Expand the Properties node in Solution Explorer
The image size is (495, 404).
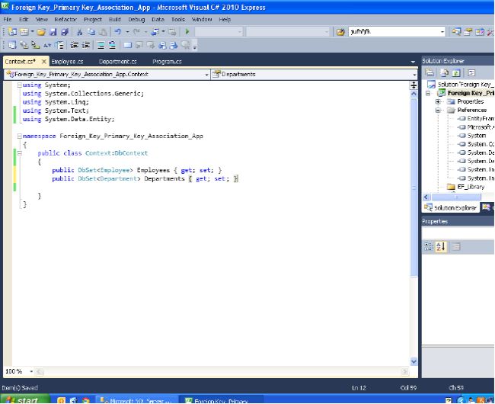tap(439, 101)
